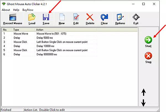Create a new action with New icon

[62, 17]
